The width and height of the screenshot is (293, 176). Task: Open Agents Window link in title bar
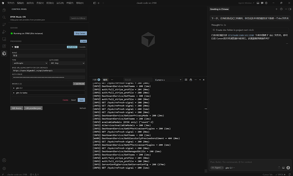(246, 3)
